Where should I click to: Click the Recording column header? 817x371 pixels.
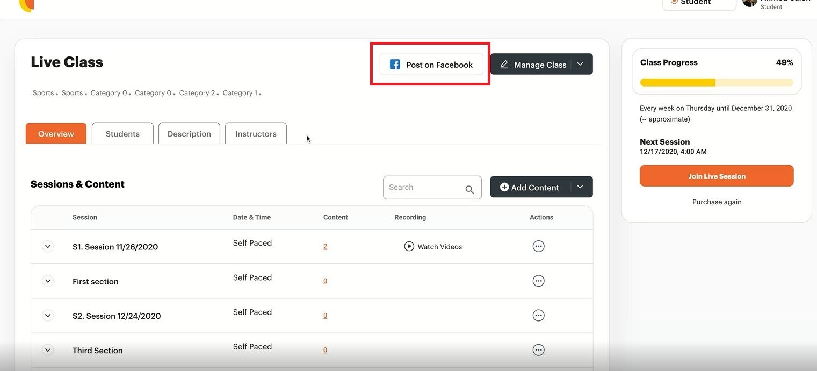point(410,217)
